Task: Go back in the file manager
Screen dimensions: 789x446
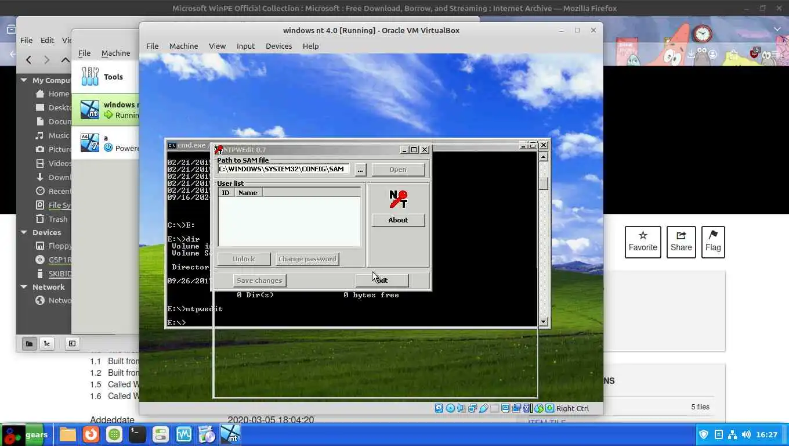Action: pos(28,59)
